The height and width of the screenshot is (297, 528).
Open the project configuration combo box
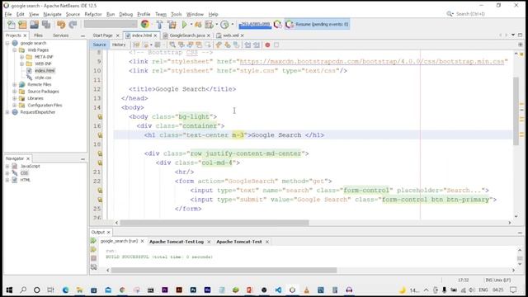111,24
